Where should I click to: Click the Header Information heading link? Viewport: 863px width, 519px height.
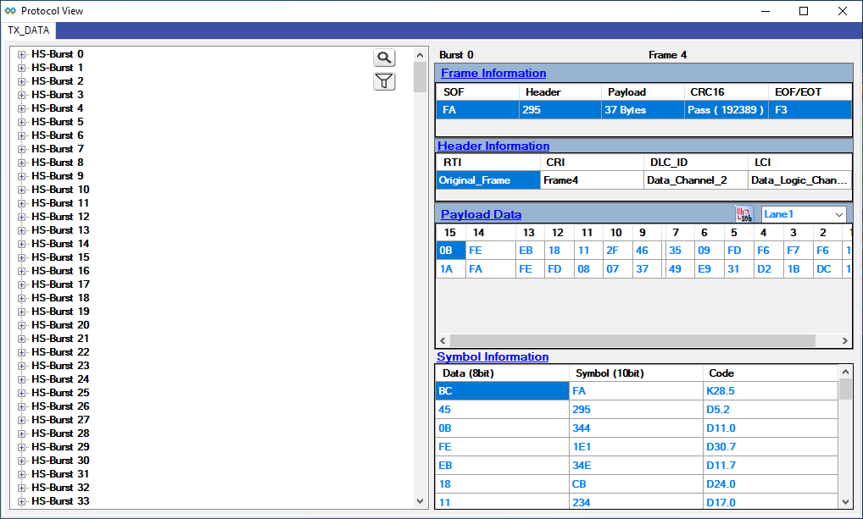tap(493, 146)
